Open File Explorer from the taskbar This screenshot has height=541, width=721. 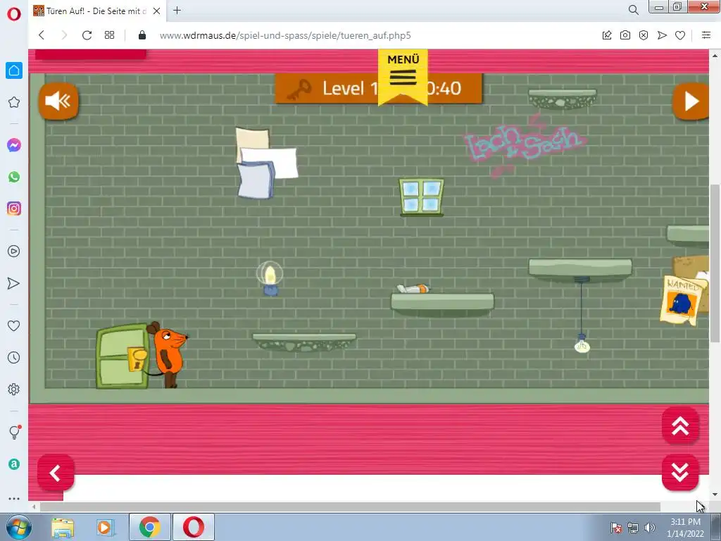(x=63, y=527)
